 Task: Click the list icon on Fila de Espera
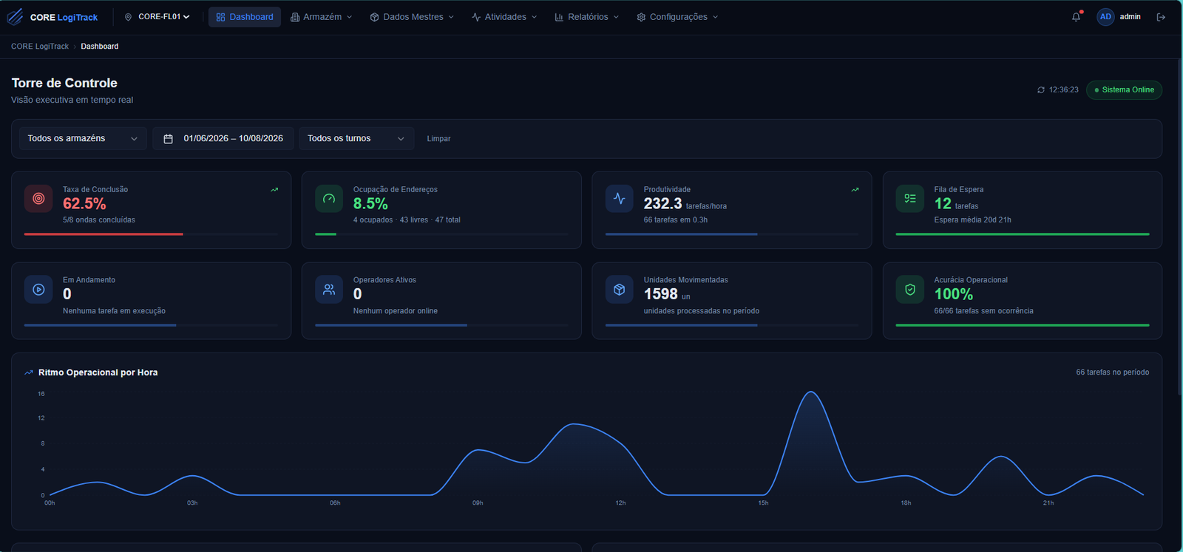pyautogui.click(x=910, y=199)
